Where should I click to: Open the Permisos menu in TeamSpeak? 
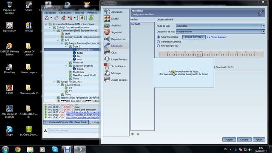[x=92, y=13]
